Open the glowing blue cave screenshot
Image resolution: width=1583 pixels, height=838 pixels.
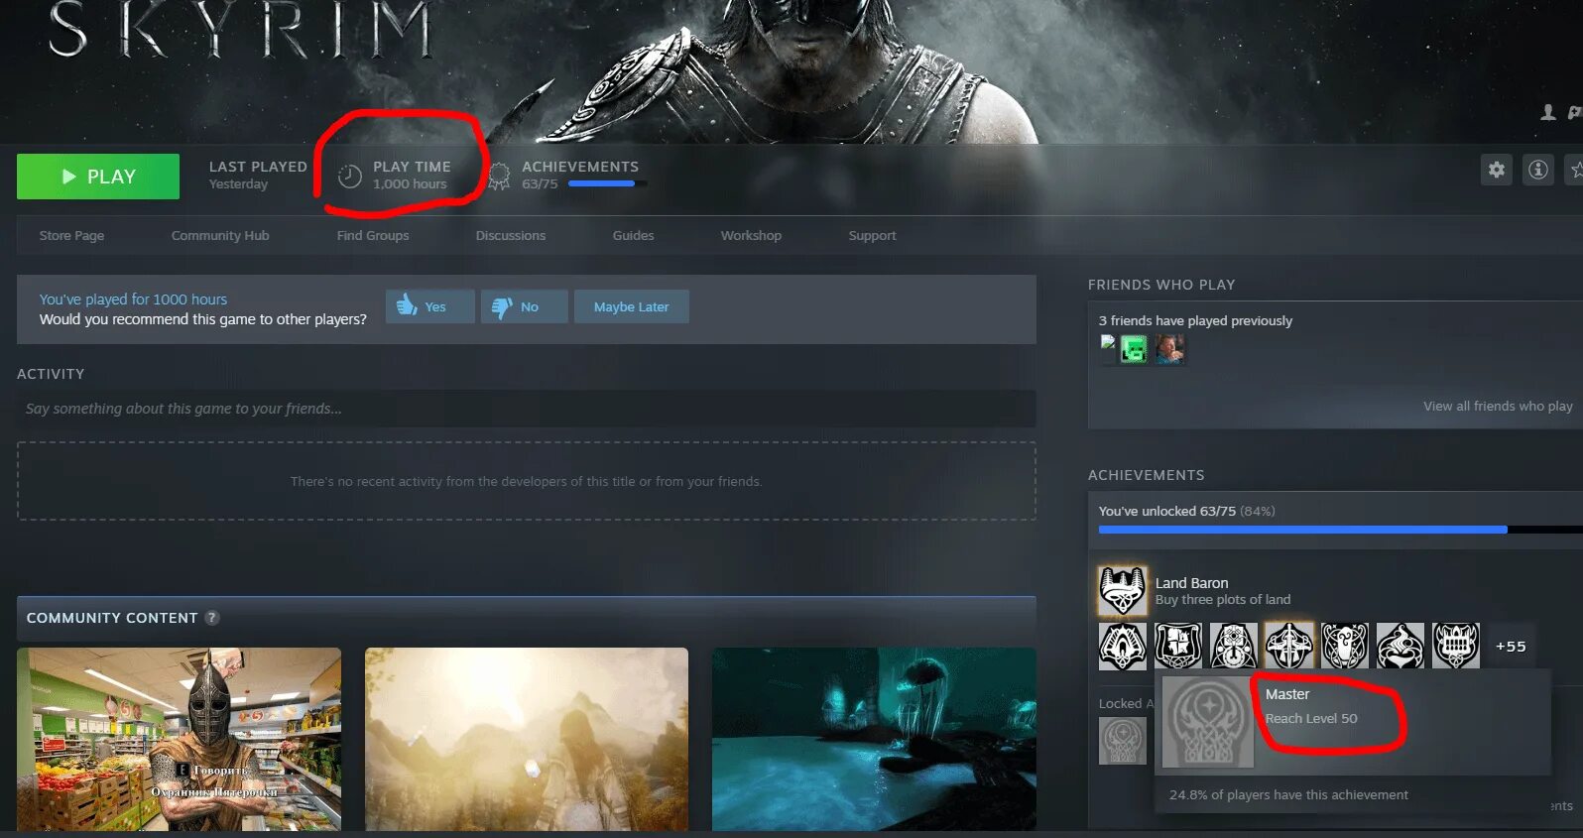[874, 739]
